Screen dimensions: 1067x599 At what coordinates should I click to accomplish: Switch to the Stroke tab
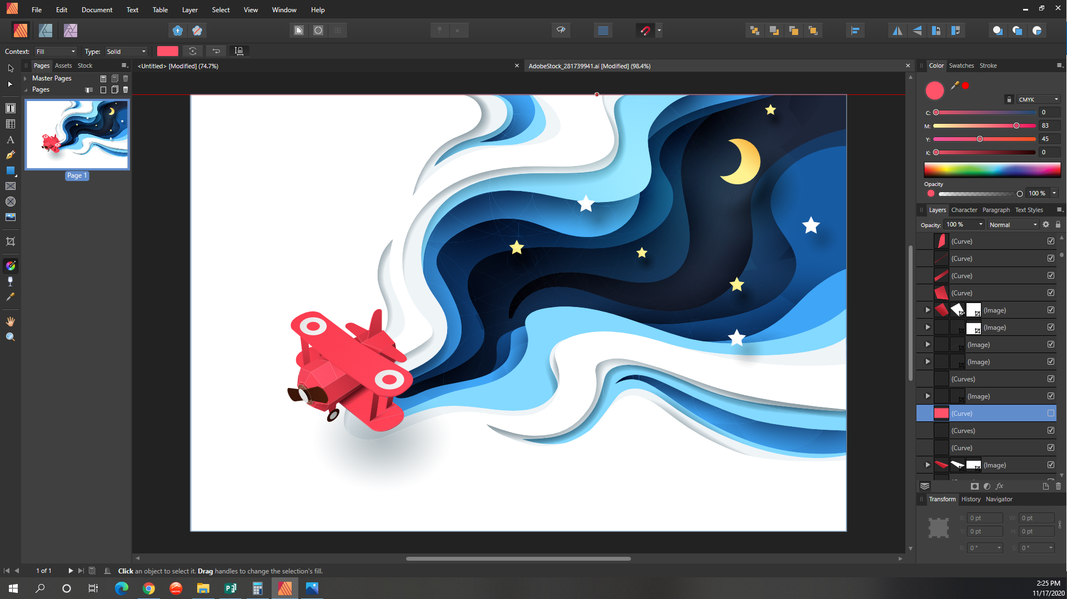pos(988,66)
